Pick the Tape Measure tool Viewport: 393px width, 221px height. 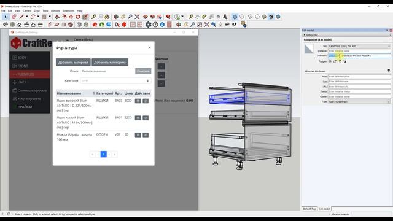pyautogui.click(x=94, y=17)
